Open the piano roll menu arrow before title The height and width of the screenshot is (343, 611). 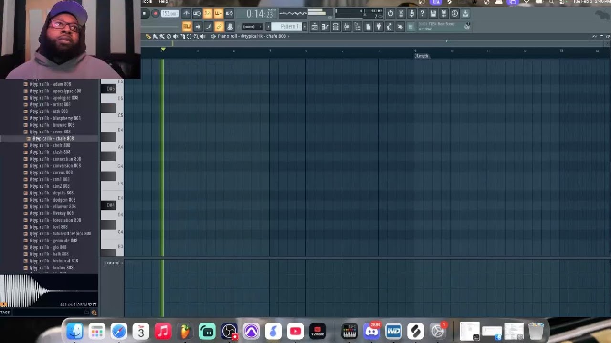(213, 36)
